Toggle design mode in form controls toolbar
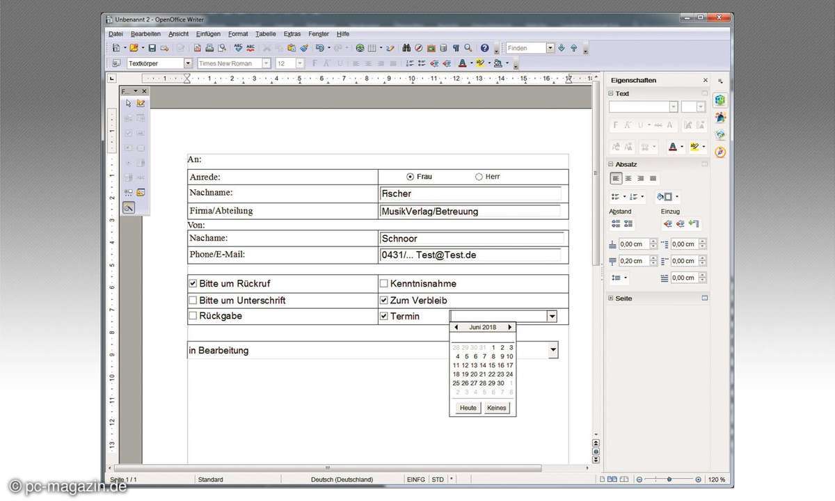Viewport: 835px width, 501px height. coord(141,103)
